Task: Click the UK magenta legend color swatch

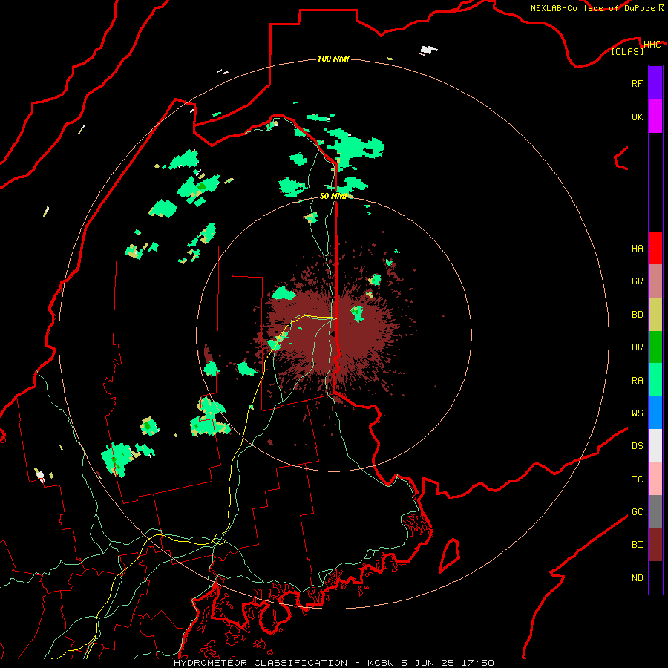Action: pyautogui.click(x=655, y=117)
